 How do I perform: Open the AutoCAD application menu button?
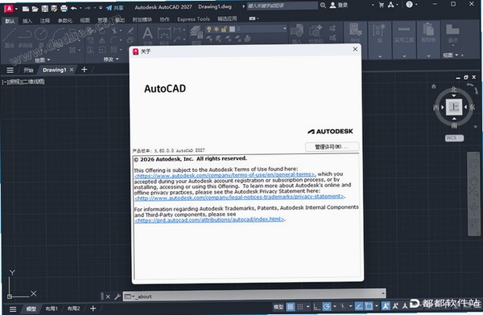9,8
